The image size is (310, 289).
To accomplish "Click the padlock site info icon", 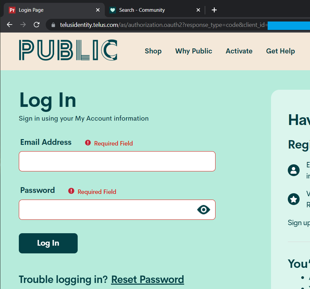I will 53,25.
